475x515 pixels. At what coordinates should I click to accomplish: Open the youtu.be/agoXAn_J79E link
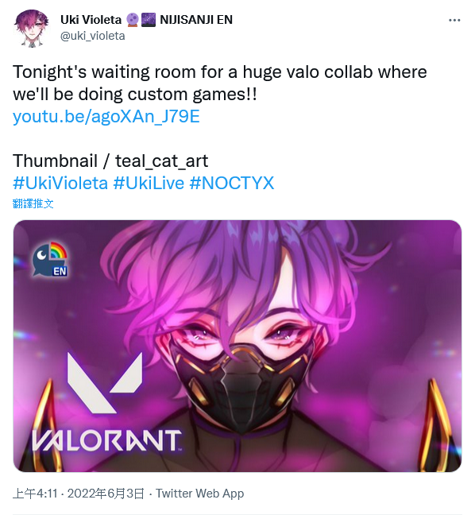pos(106,116)
